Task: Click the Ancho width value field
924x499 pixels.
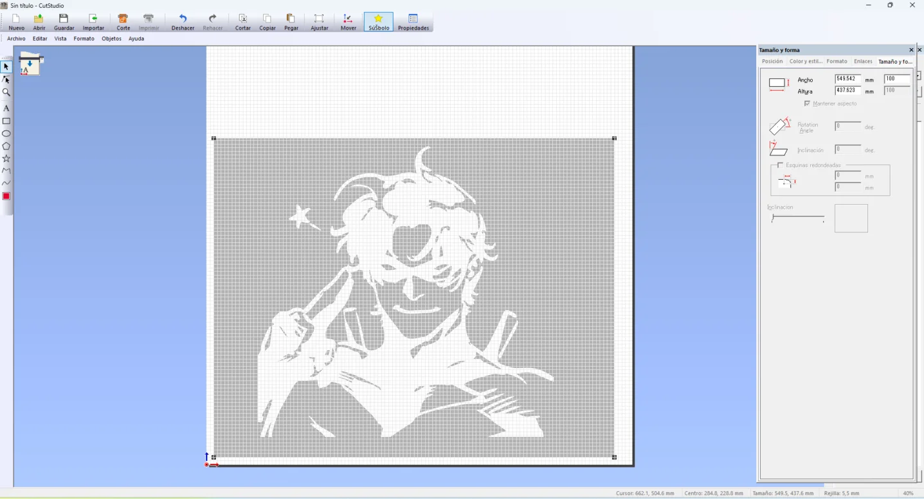Action: (847, 79)
